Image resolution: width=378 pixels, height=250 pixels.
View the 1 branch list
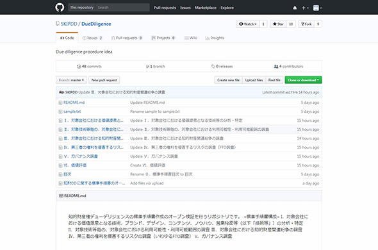pyautogui.click(x=156, y=67)
